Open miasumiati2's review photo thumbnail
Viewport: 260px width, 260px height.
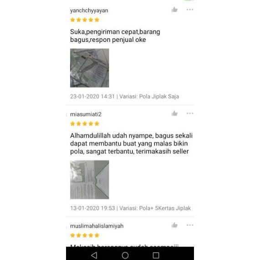pyautogui.click(x=90, y=179)
